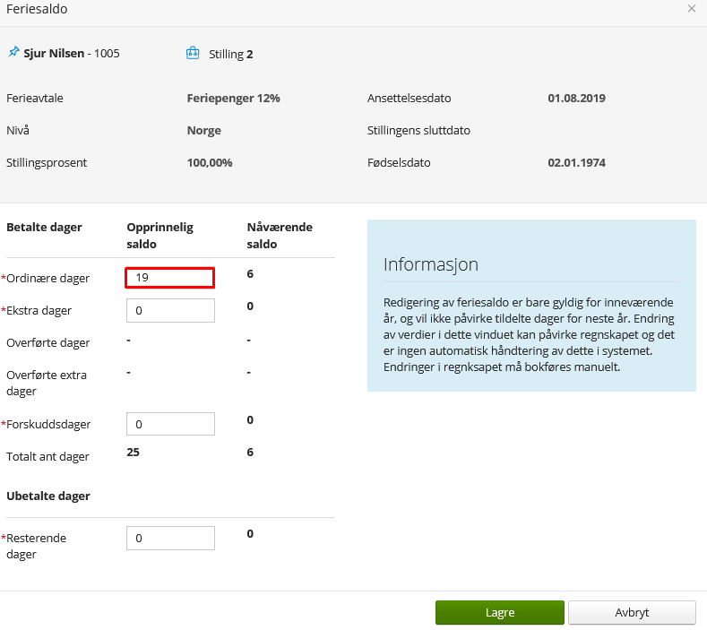Click the Stilling 2 label

(230, 54)
